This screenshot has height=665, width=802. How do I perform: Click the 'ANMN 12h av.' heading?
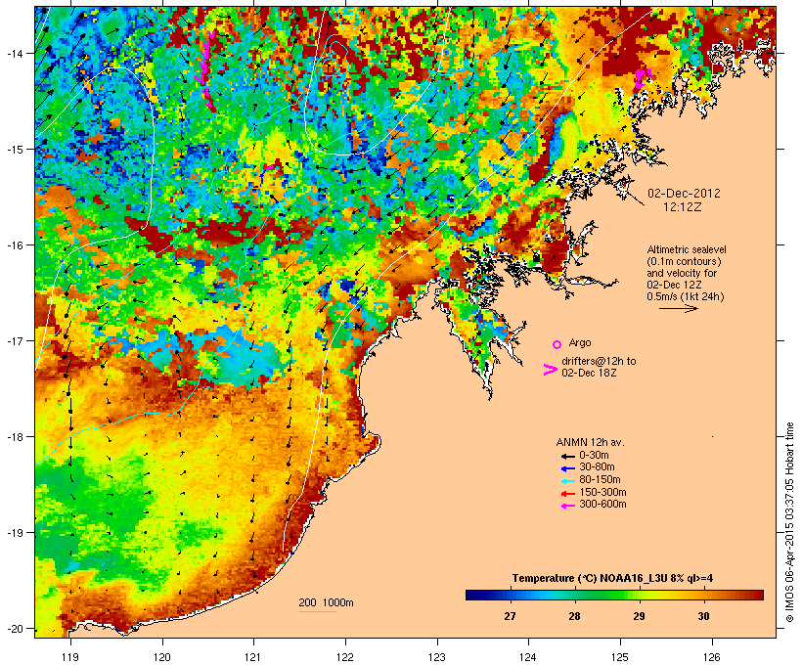pyautogui.click(x=590, y=442)
